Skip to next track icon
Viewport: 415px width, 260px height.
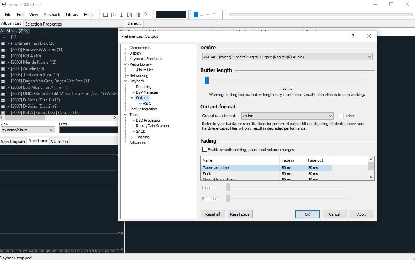138,15
